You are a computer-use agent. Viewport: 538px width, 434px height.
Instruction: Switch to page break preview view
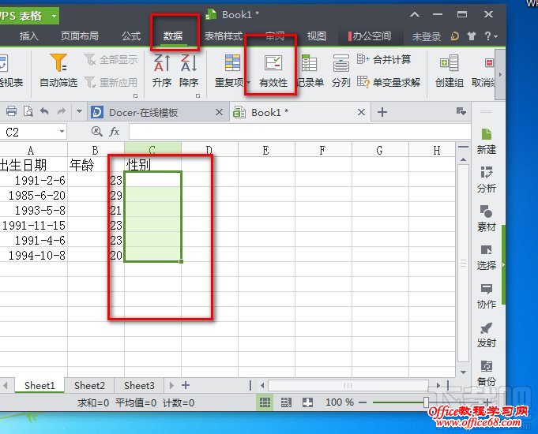tap(286, 402)
